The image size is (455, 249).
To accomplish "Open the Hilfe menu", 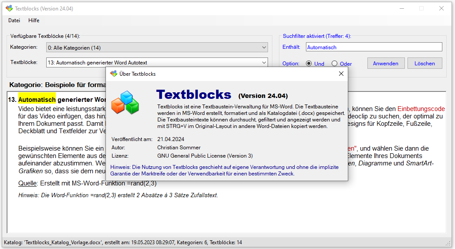I will (x=34, y=20).
